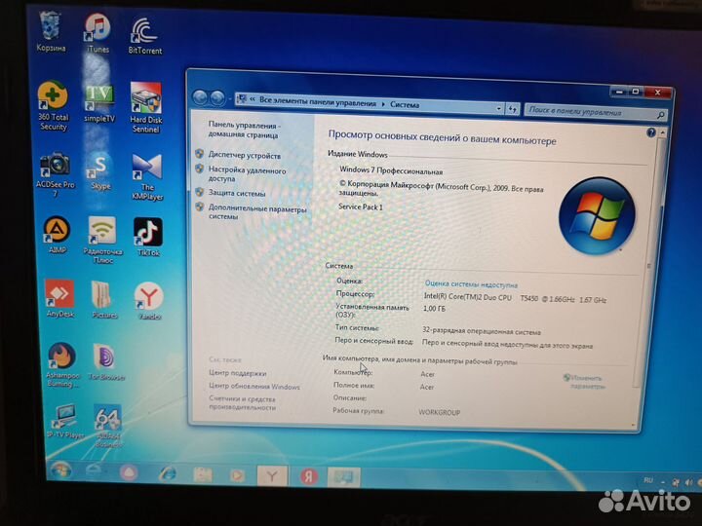Screen dimensions: 702x526
Task: Select the 'Система' breadcrumb segment
Action: 405,104
